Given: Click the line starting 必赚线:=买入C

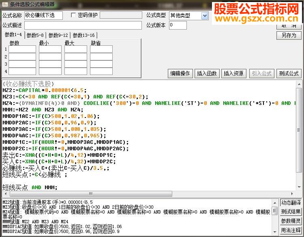Looking at the screenshot, I should 56,168.
